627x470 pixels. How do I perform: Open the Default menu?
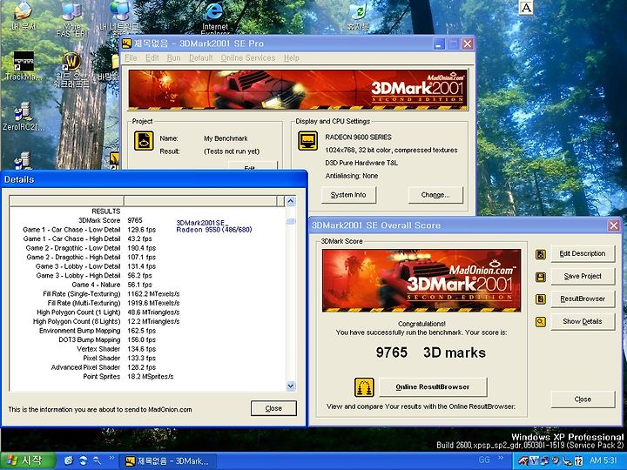[201, 58]
